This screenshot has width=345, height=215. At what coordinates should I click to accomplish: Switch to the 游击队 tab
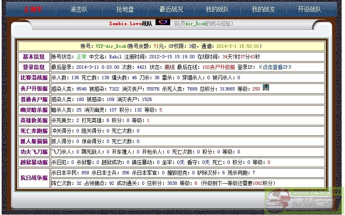click(x=79, y=9)
